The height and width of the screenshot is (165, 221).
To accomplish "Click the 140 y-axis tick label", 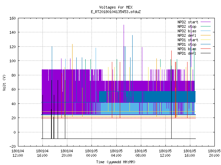I will pyautogui.click(x=12, y=33).
